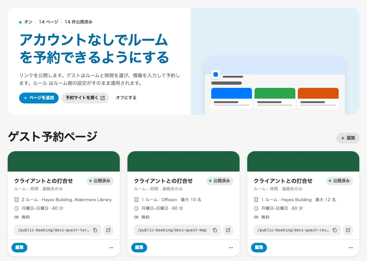Click the building icon beside 2 ルーム

[x=17, y=200]
